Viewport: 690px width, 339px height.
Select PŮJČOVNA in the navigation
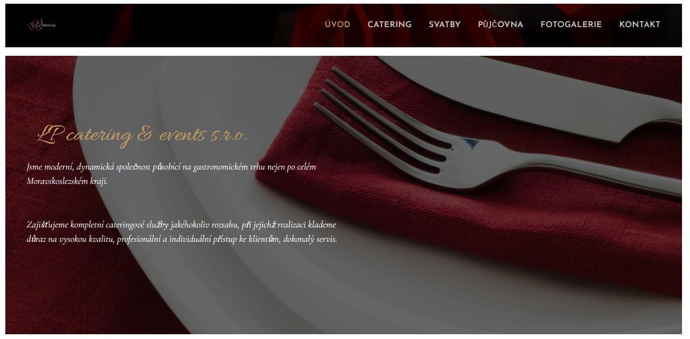tap(500, 24)
